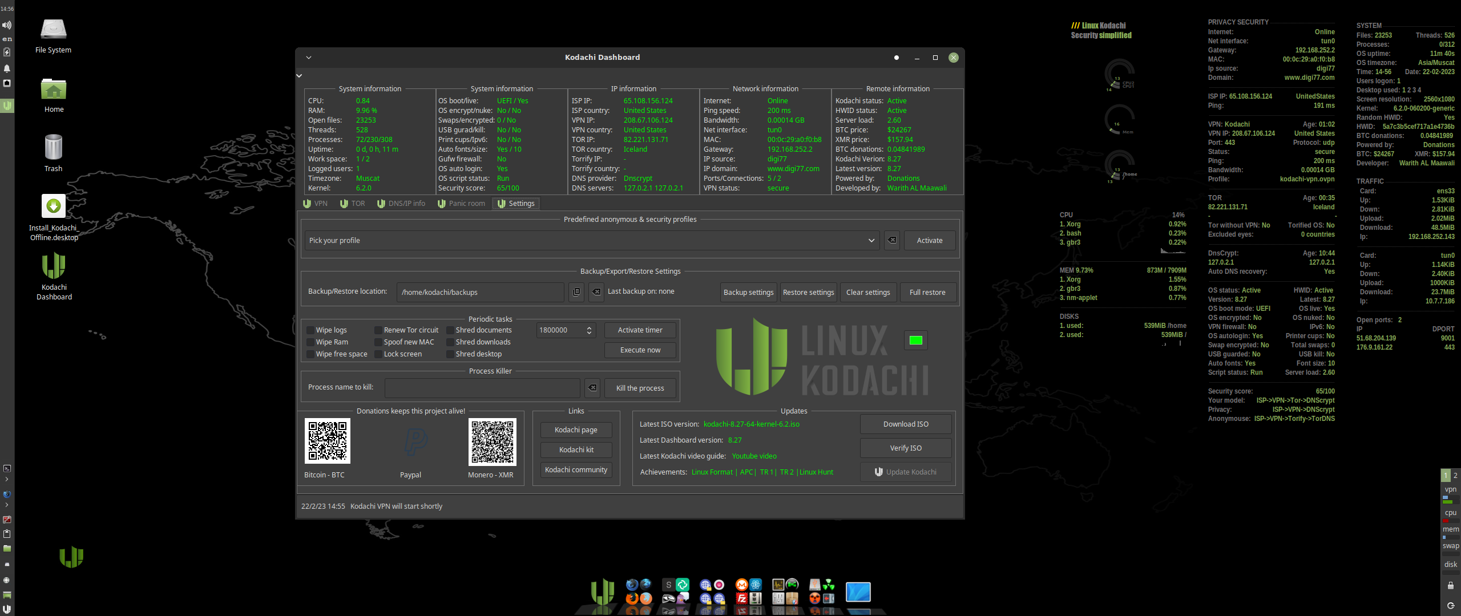
Task: Open the blue desktop screen icon in dock
Action: coord(858,592)
